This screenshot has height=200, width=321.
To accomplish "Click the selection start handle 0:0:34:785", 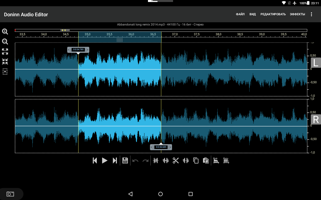I will coord(78,50).
